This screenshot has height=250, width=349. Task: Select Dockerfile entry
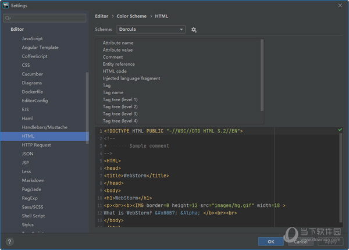pos(32,92)
